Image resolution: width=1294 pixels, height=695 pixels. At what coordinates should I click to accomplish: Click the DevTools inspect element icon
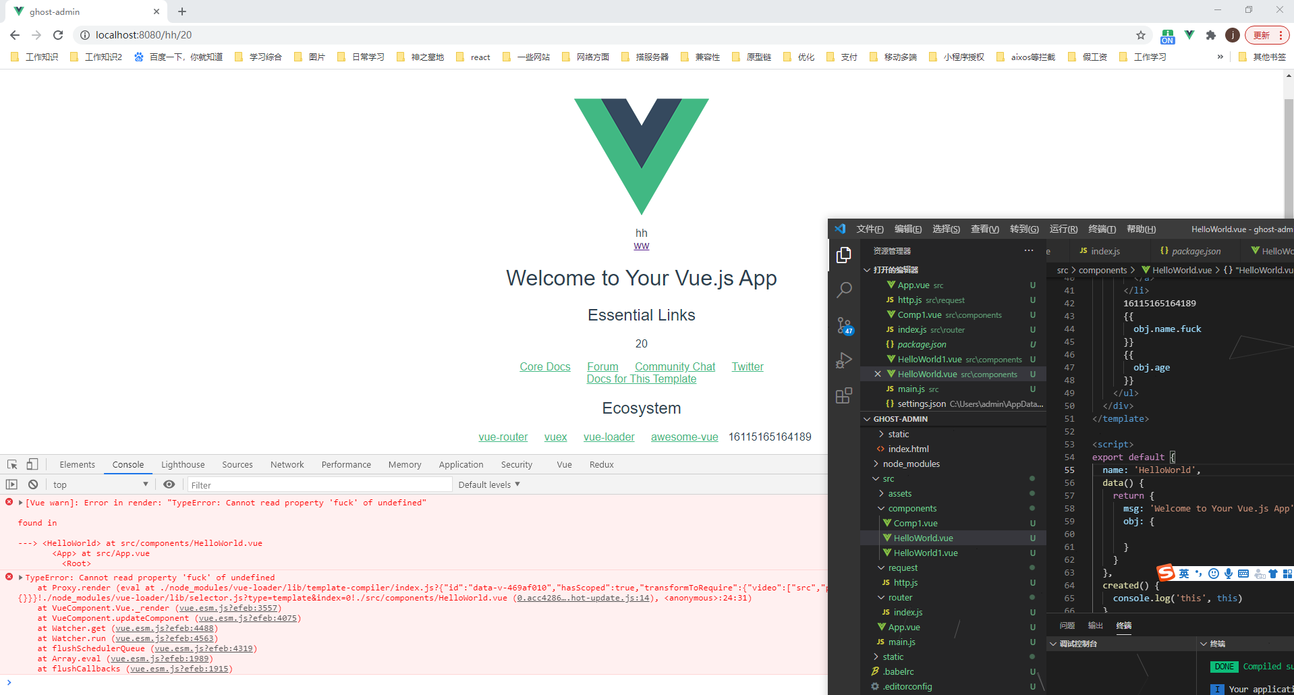point(12,464)
